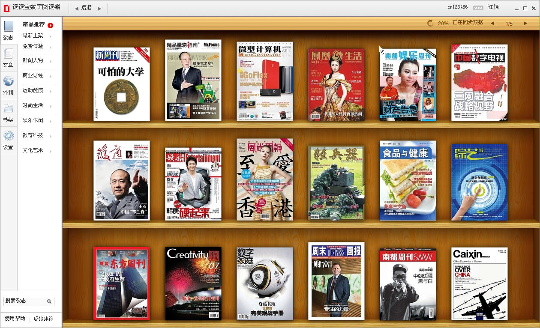540x328 pixels.
Task: Click the forward arrow in the toolbar
Action: [99, 8]
